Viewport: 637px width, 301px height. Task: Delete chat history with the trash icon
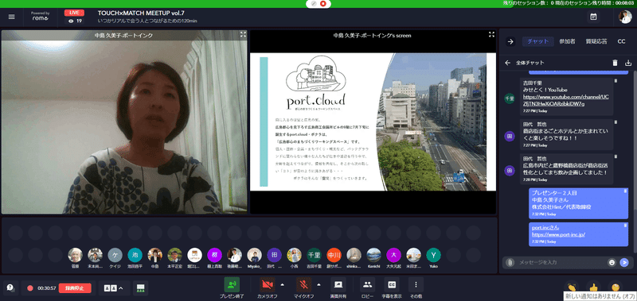tap(615, 63)
